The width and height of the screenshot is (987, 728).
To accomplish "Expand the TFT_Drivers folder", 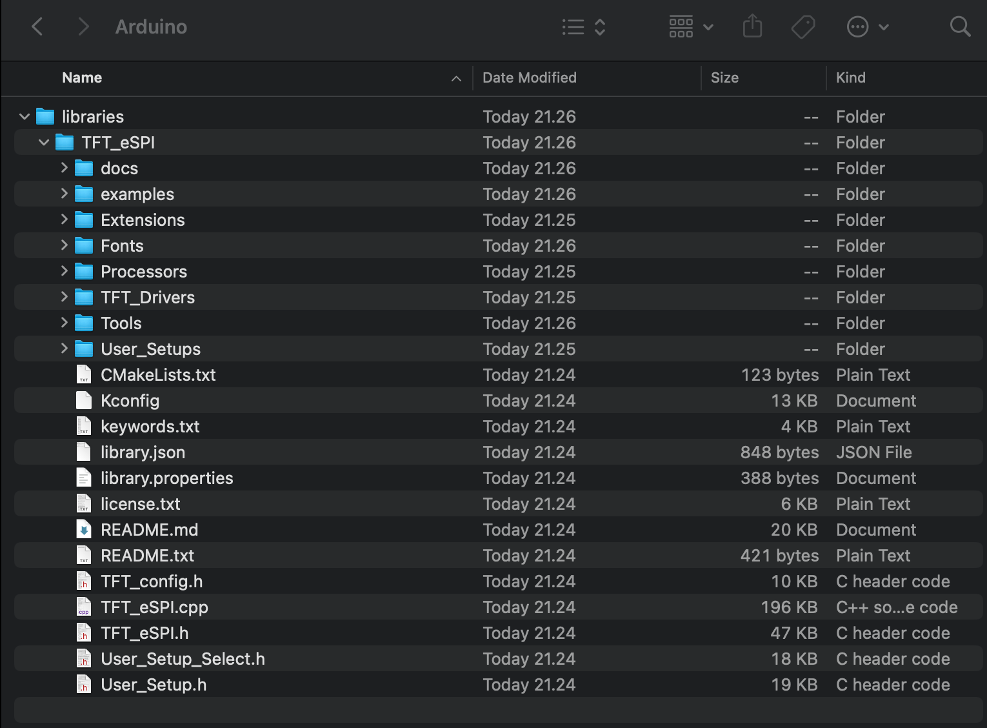I will point(64,297).
